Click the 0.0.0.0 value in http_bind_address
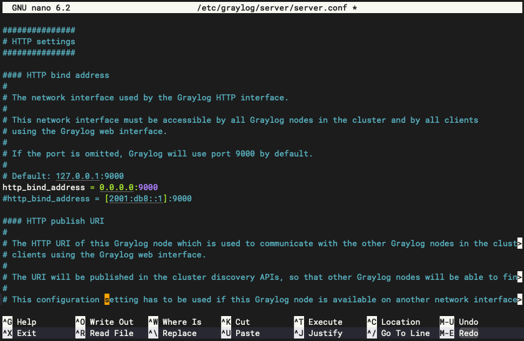 117,188
